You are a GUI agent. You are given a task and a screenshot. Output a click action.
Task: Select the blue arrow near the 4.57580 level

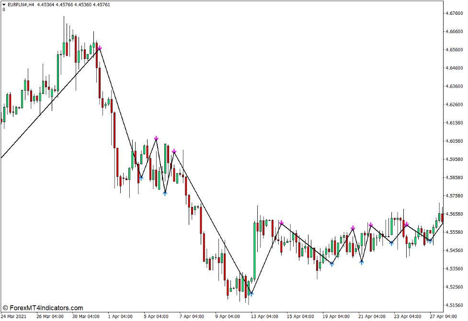165,193
